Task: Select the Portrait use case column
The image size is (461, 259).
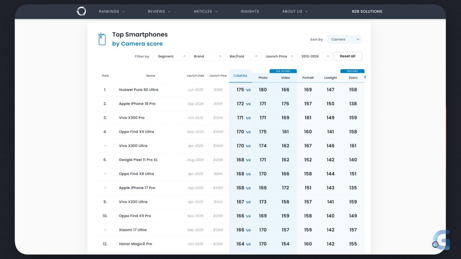Action: point(308,78)
